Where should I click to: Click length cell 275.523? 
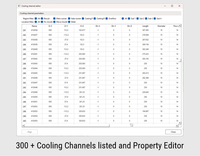pos(145,54)
